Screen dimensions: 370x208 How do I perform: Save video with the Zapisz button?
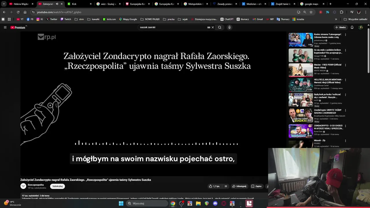[256, 186]
